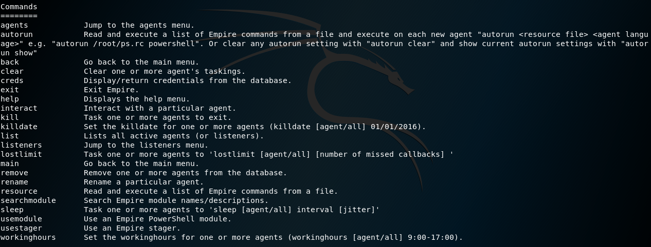Click the 'exit' command name

(10, 90)
